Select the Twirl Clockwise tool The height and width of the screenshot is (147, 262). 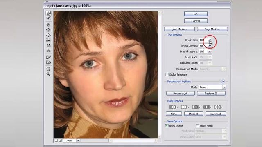(x=48, y=25)
